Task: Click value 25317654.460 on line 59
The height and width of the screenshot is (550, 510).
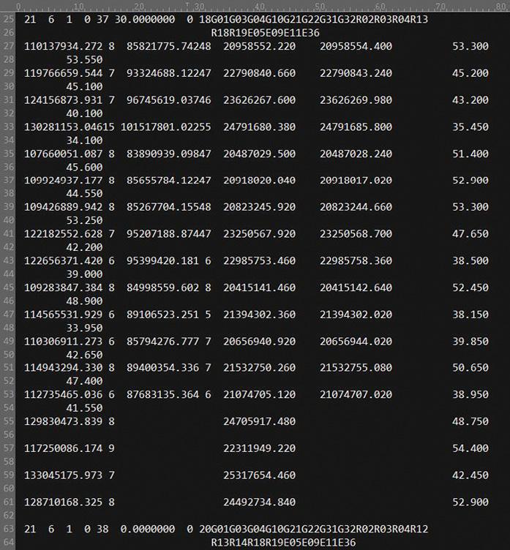Action: (x=259, y=475)
